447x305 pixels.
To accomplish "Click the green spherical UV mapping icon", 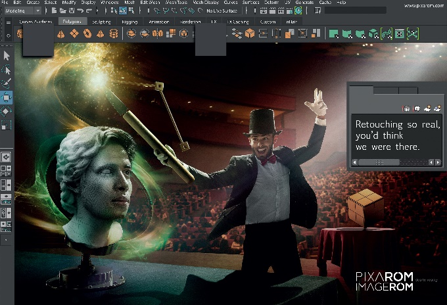I will pos(360,34).
